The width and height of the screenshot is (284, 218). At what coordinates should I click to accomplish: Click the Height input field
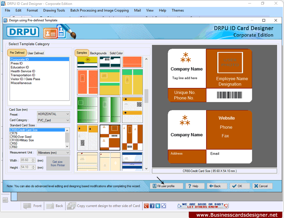click(x=26, y=167)
